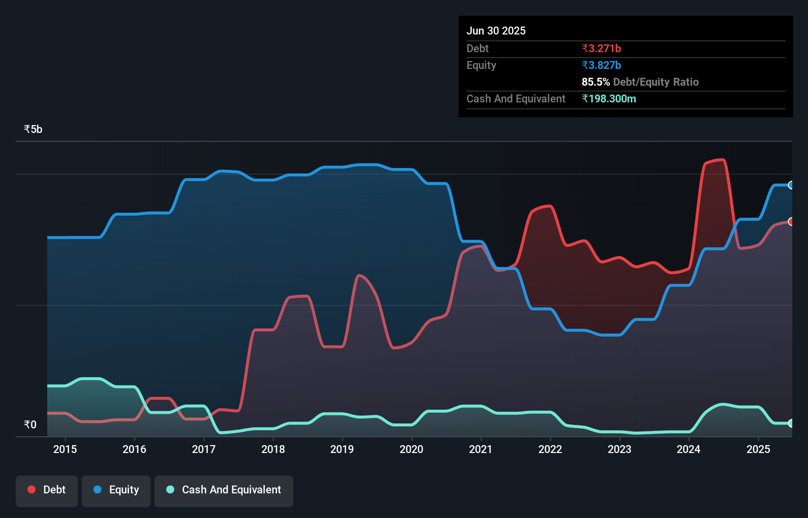Select the 2025 year label
808x518 pixels.
pos(759,449)
